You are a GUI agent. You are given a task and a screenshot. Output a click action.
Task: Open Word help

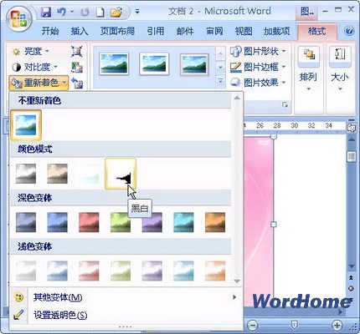pyautogui.click(x=349, y=31)
